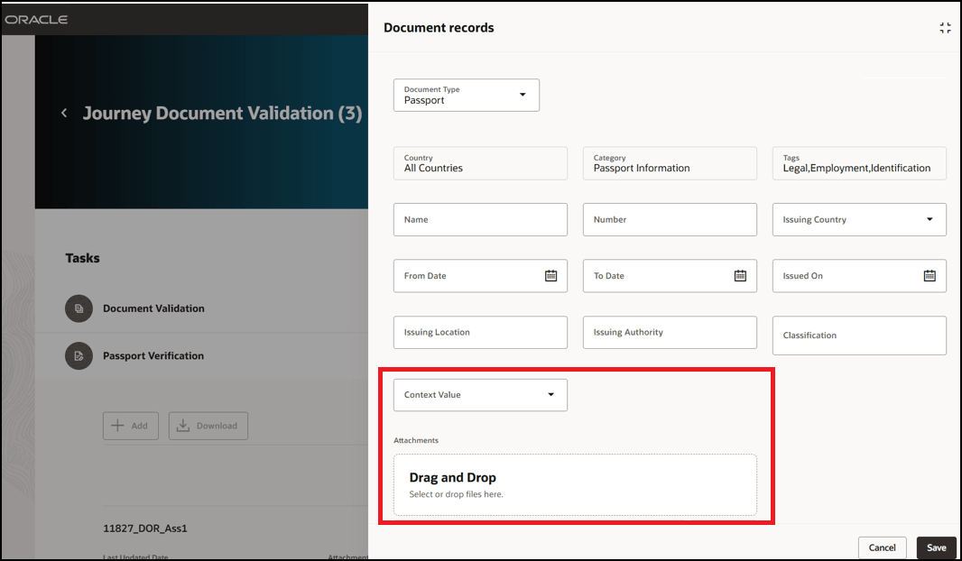Select the Document Validation task
Image resolution: width=962 pixels, height=561 pixels.
153,308
